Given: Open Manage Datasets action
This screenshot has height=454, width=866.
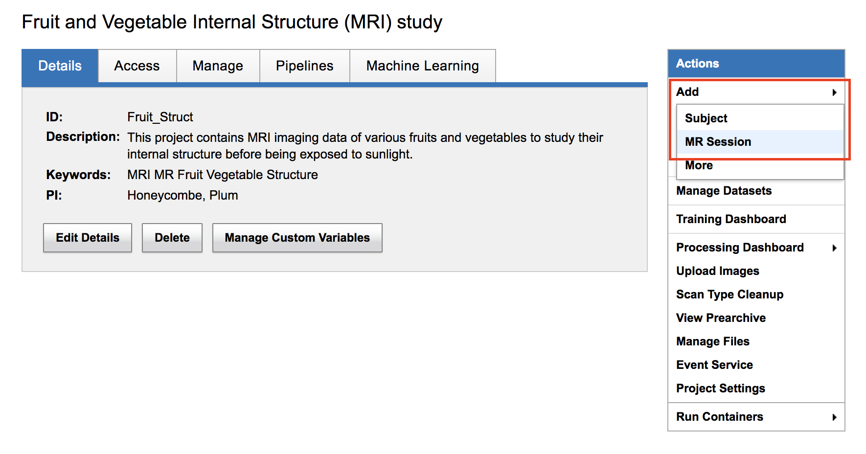Looking at the screenshot, I should 724,191.
